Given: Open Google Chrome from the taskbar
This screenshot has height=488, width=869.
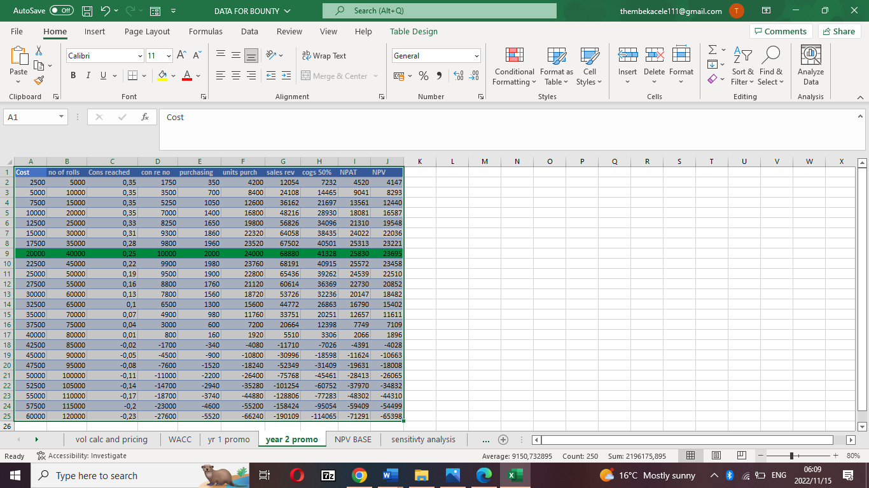Looking at the screenshot, I should [359, 475].
